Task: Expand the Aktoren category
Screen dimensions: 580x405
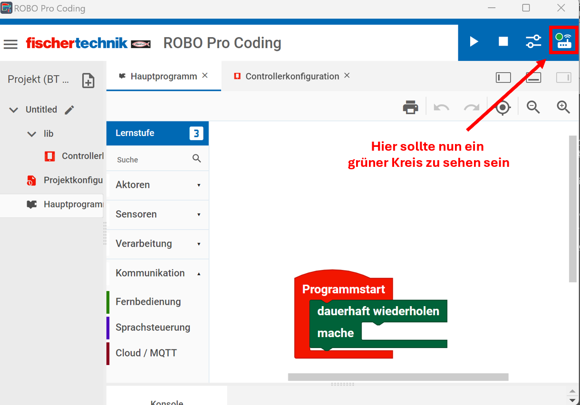Action: [x=158, y=185]
